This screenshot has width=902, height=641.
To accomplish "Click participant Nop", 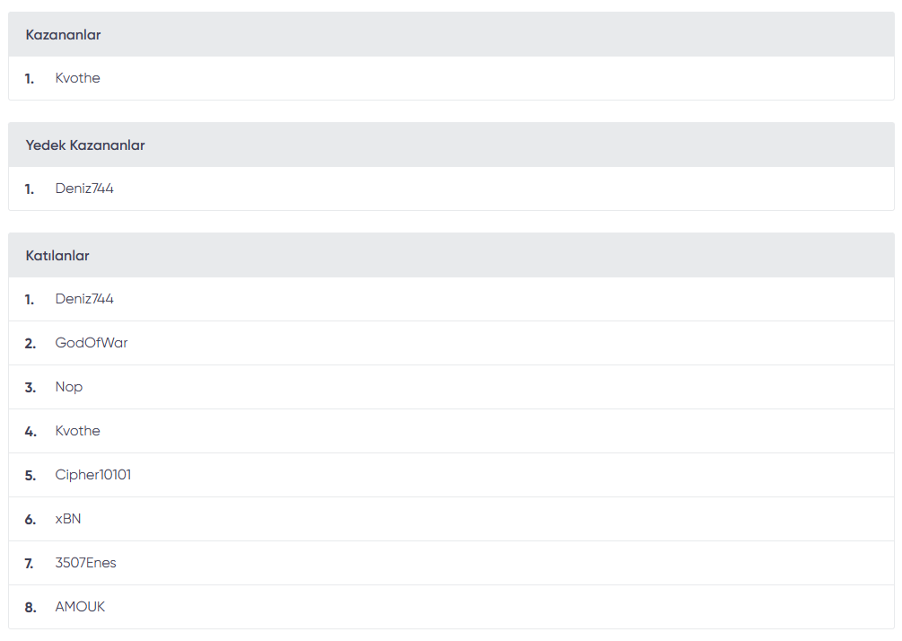I will pyautogui.click(x=69, y=387).
